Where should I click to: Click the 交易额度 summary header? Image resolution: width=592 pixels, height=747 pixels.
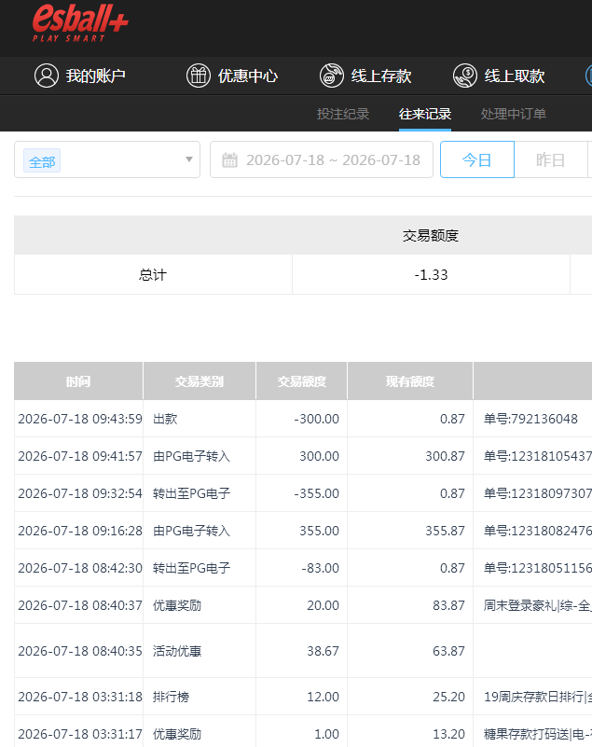click(x=431, y=235)
